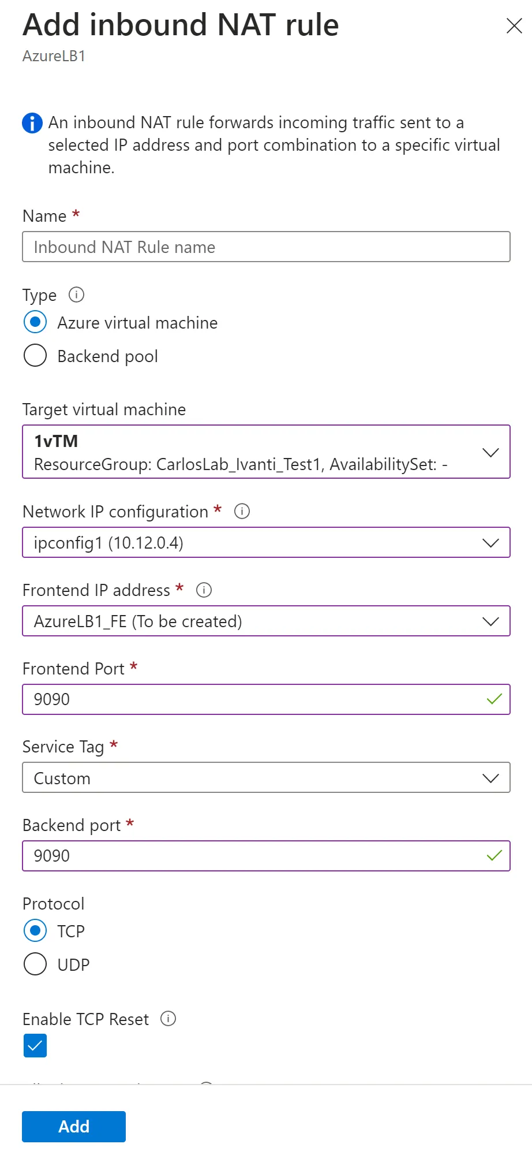The image size is (532, 1155).
Task: Click the AzureLB1 subtitle text
Action: pos(54,56)
